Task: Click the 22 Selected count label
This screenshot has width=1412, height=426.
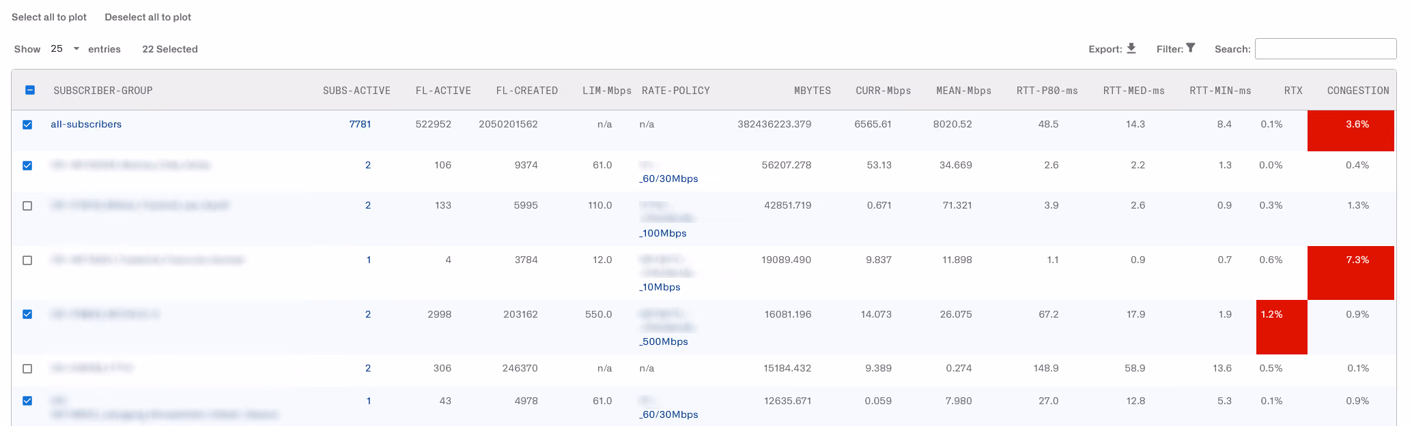Action: click(x=170, y=49)
